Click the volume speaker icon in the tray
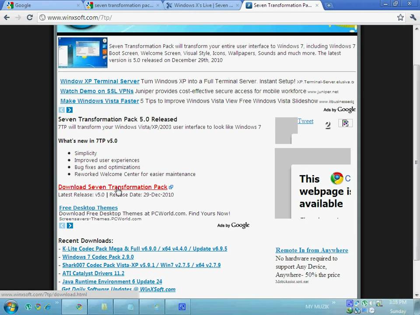420x315 pixels. coord(372,303)
